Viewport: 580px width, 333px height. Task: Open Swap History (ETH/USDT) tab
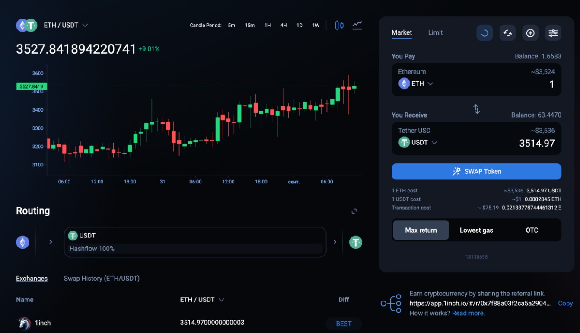(x=102, y=279)
